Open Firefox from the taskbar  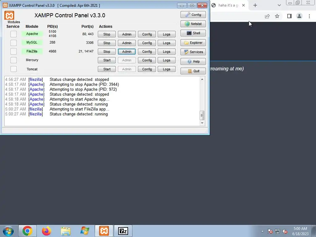pyautogui.click(x=47, y=231)
